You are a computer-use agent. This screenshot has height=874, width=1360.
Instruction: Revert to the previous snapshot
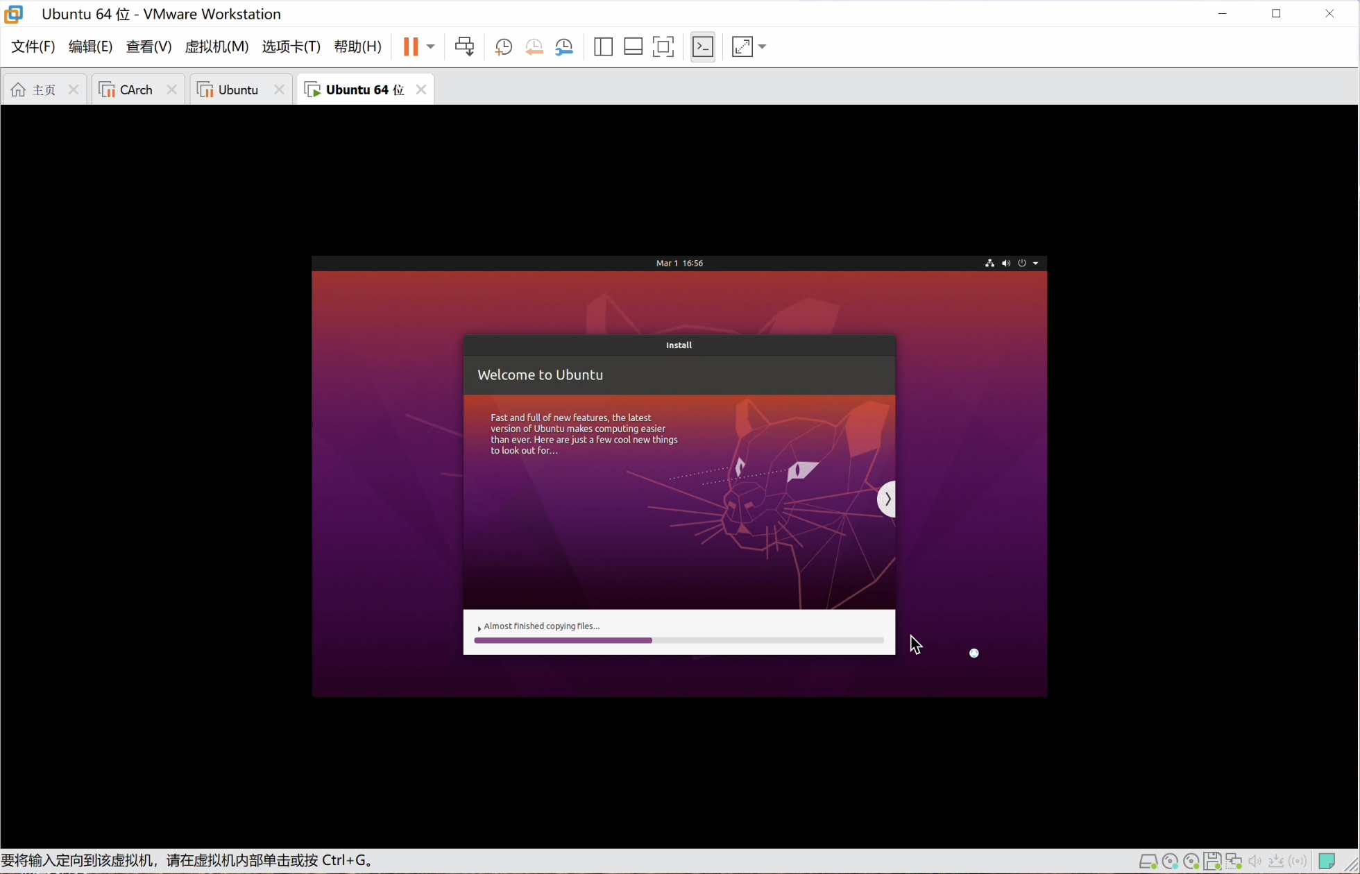click(534, 46)
